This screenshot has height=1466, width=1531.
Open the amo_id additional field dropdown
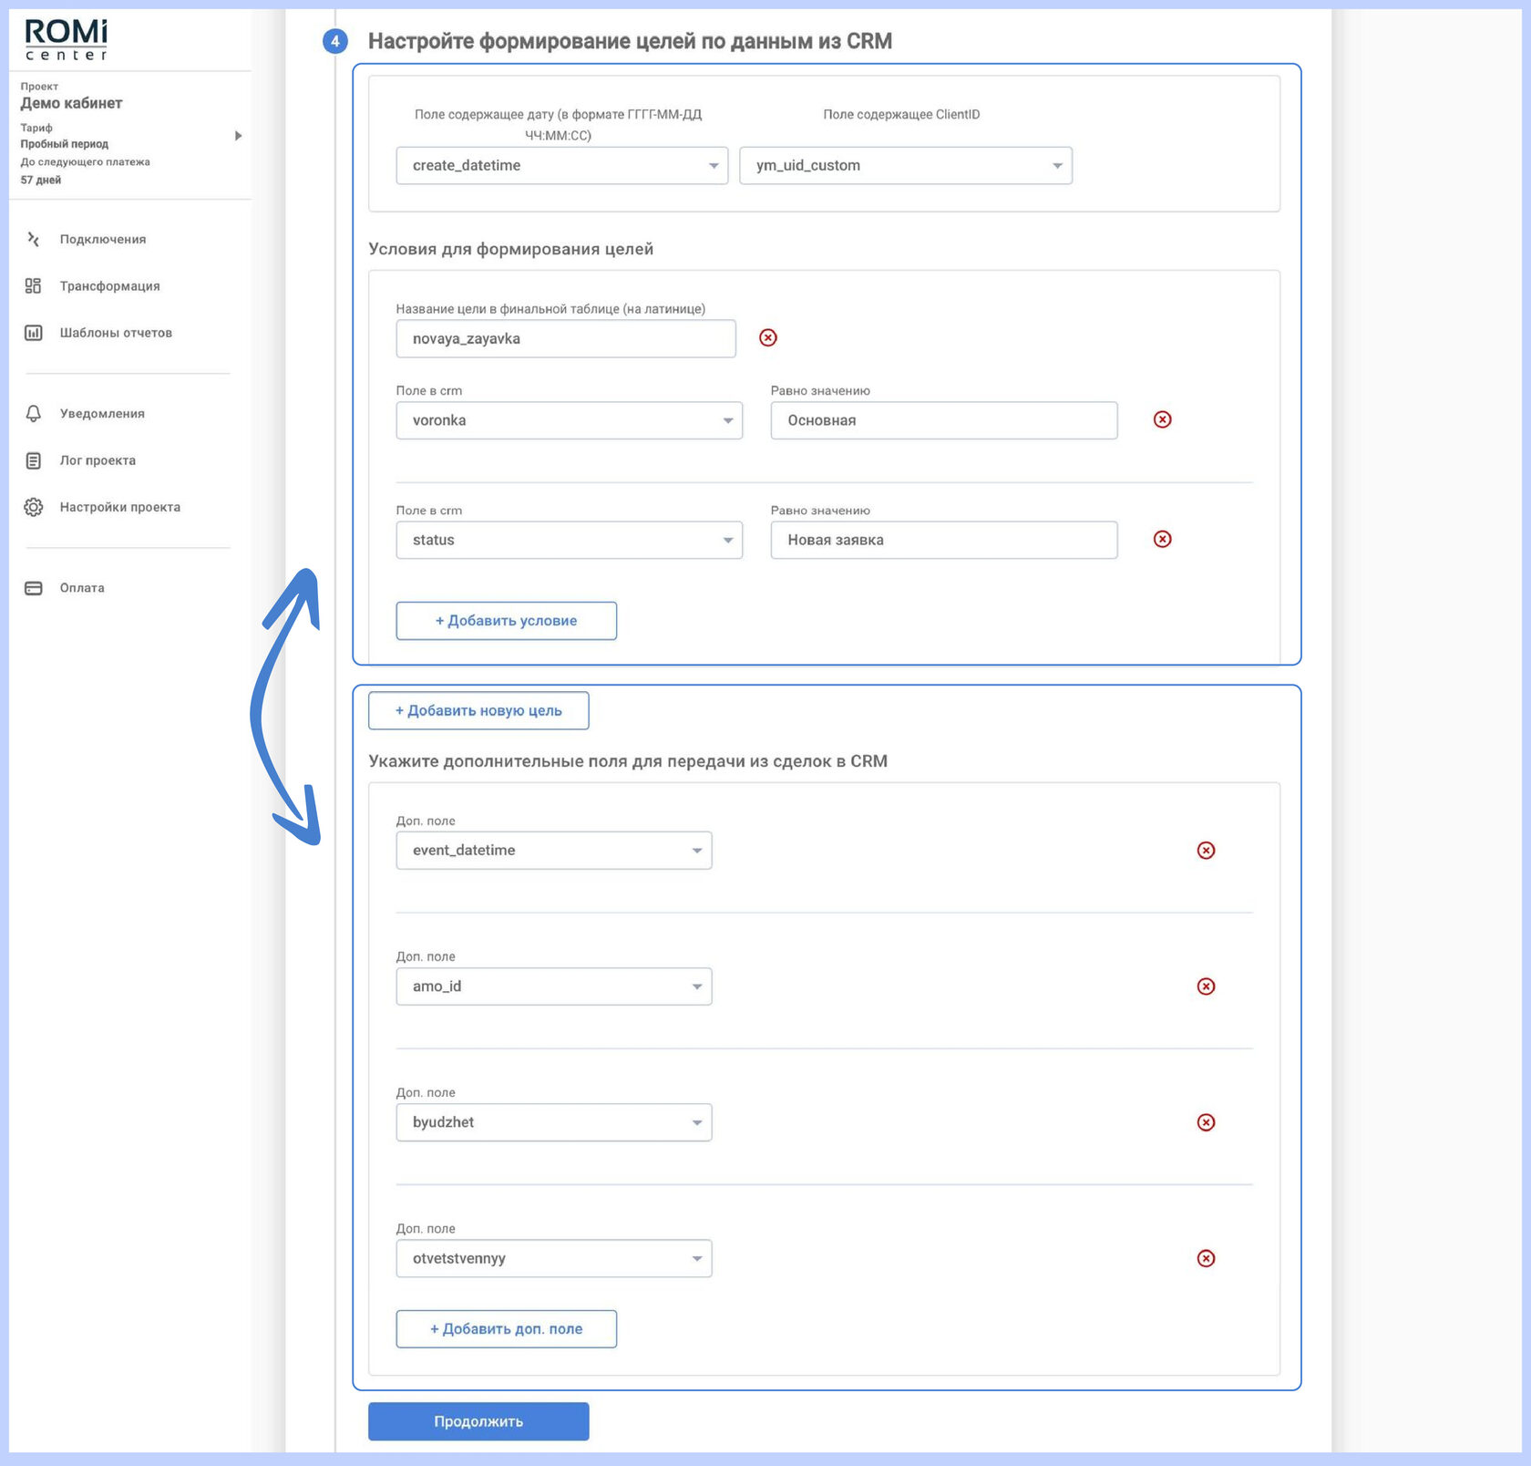tap(554, 986)
